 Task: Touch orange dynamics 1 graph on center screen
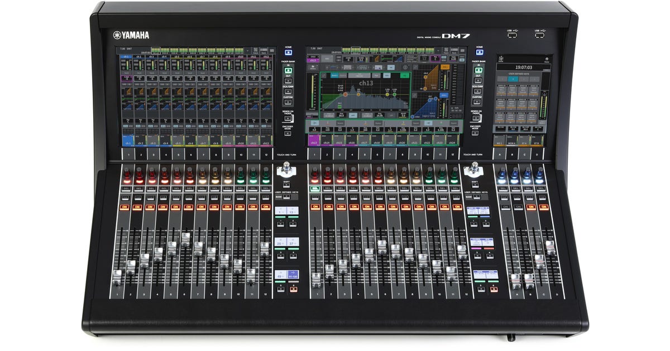(x=426, y=77)
